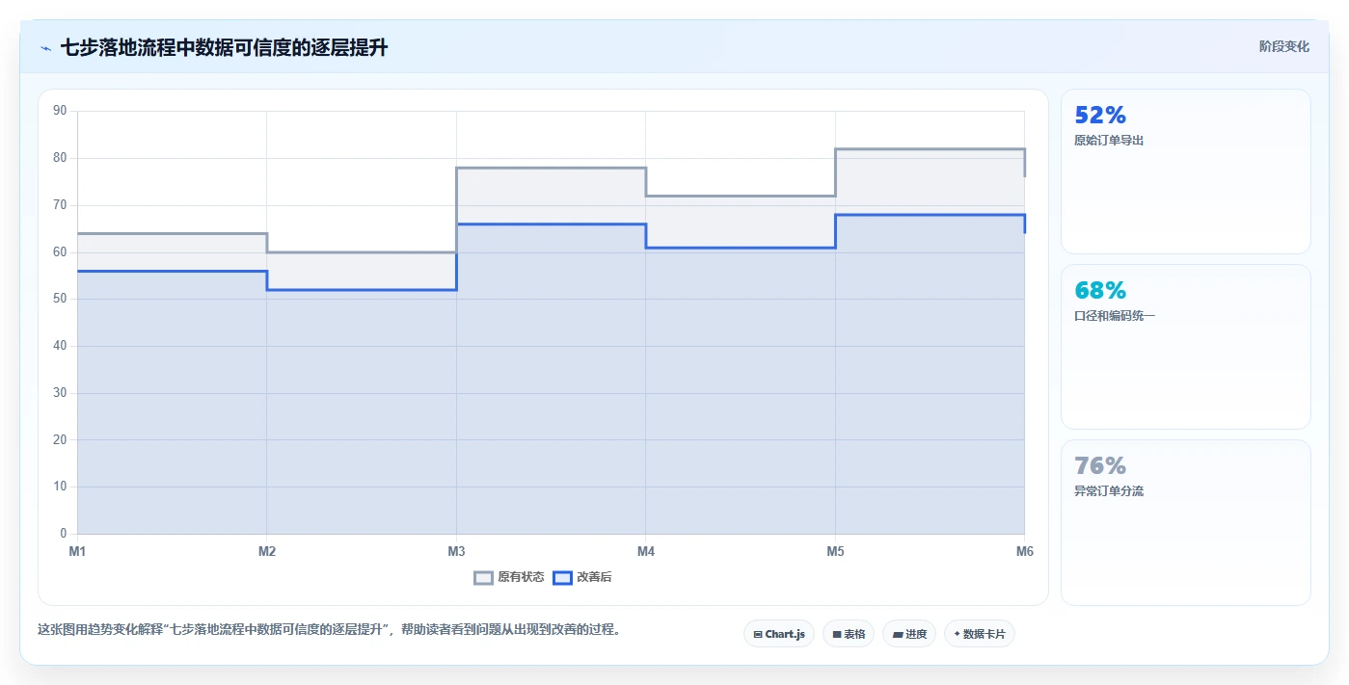Click the 0 y-axis value
Image resolution: width=1349 pixels, height=685 pixels.
(64, 534)
